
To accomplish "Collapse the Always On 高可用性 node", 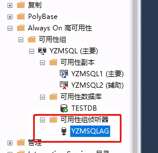I will point(10,28).
